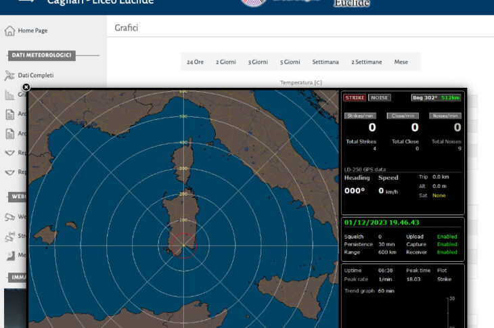
Task: Select the Mese tab
Action: point(401,62)
